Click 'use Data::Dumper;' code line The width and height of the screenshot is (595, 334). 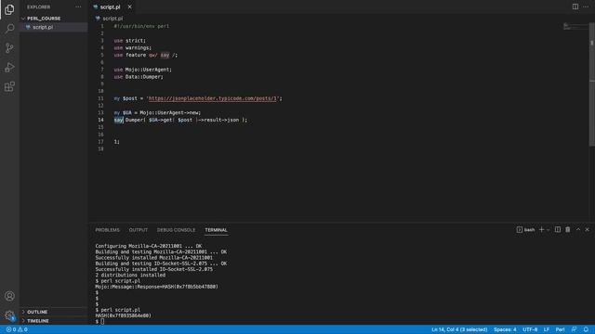click(x=139, y=77)
